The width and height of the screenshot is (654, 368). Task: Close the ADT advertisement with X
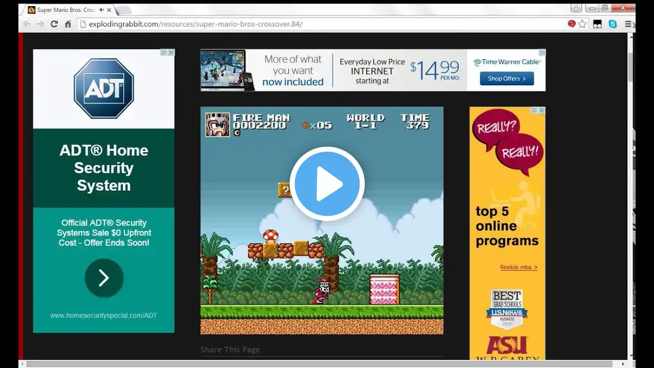171,53
